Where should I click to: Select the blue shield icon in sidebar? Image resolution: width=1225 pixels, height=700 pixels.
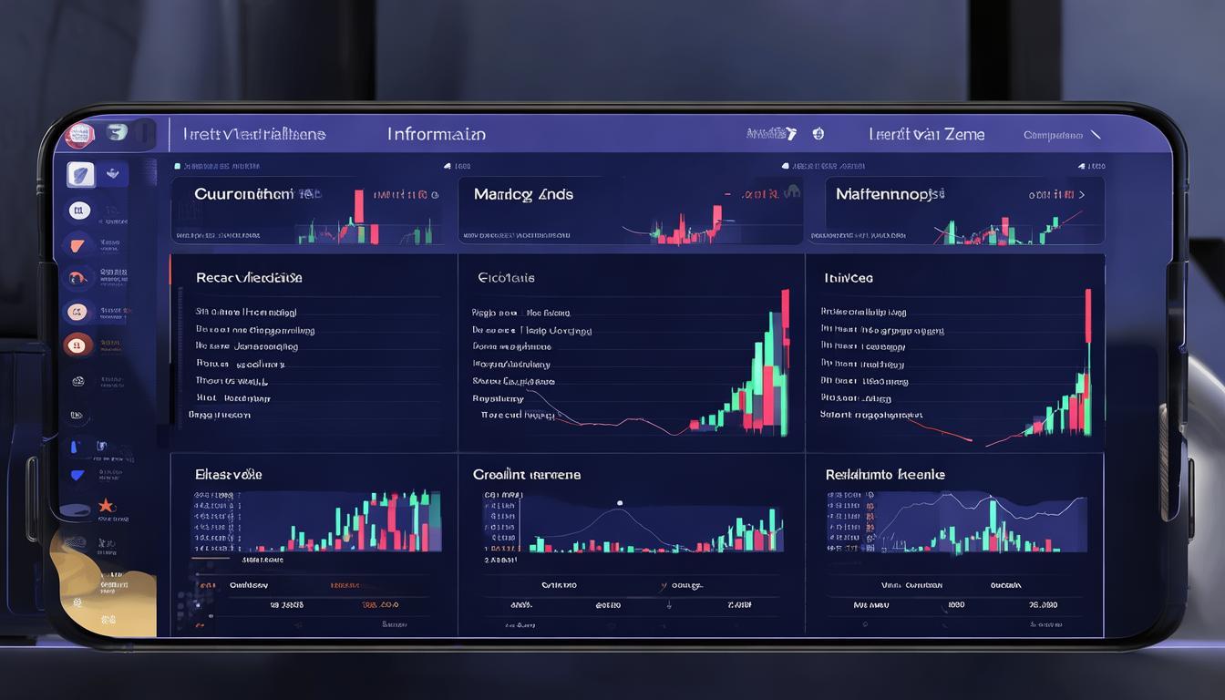[x=77, y=475]
